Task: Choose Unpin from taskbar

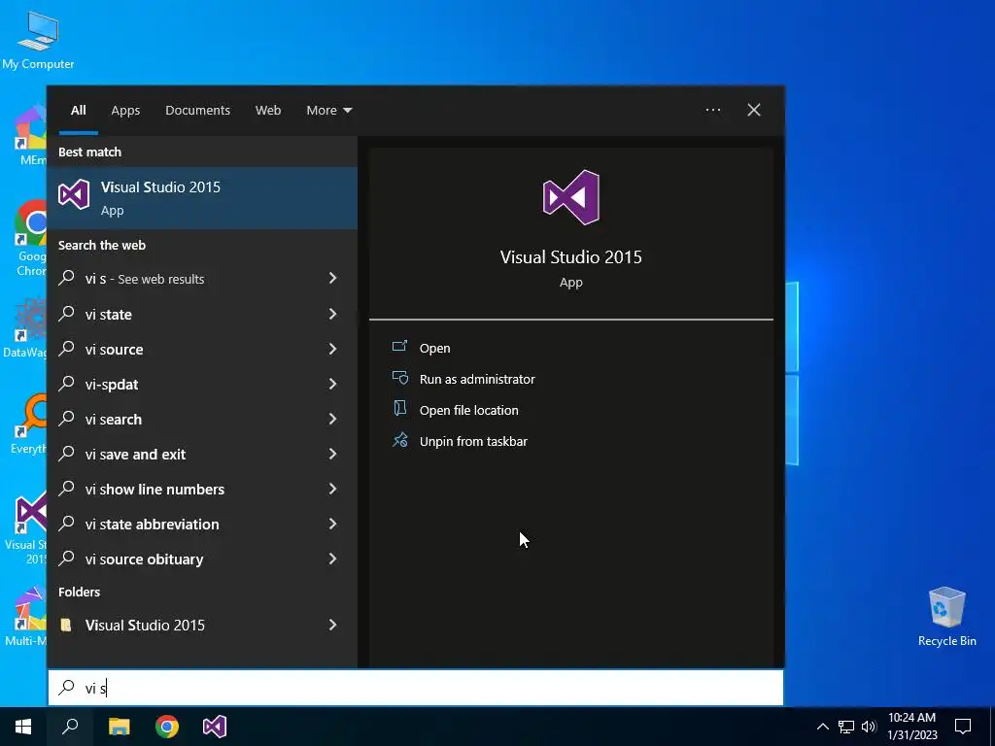Action: pos(473,441)
